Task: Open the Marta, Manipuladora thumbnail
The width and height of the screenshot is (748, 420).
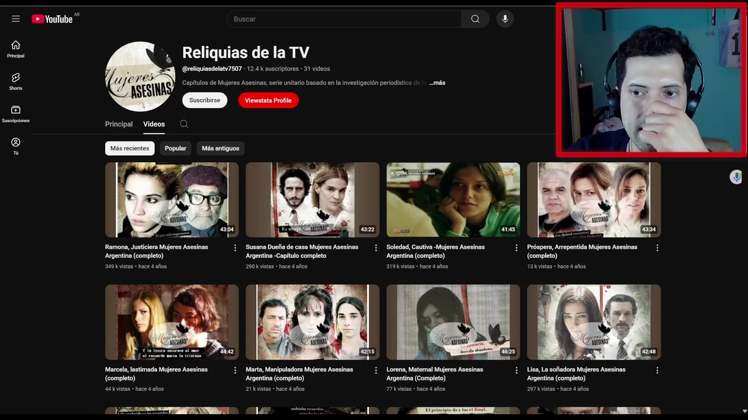Action: (313, 322)
